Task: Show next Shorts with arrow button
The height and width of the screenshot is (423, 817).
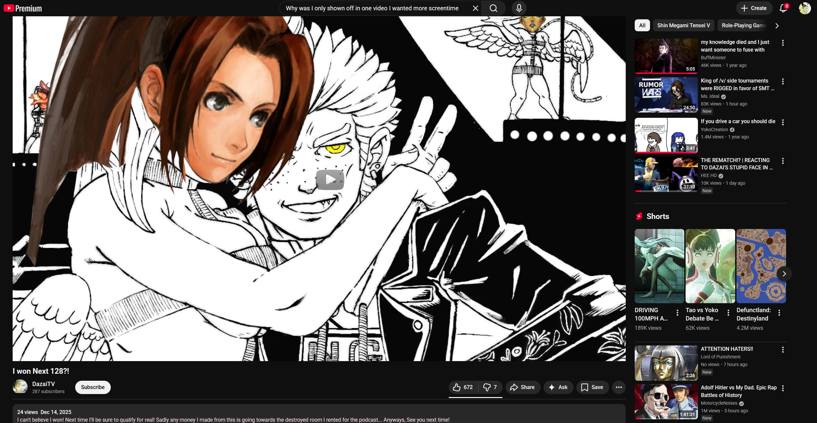Action: click(x=784, y=274)
